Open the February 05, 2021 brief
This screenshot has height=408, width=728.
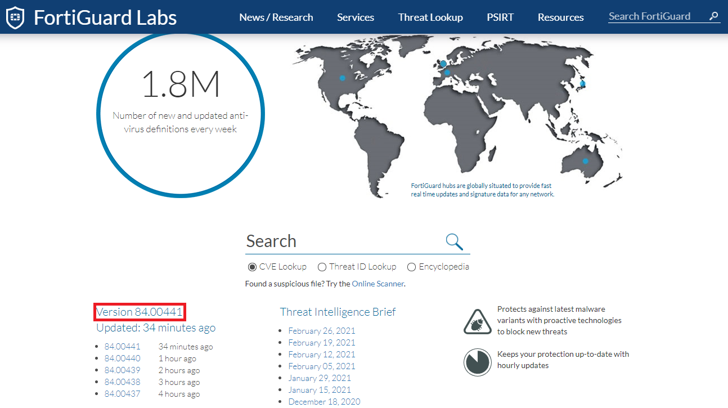[x=322, y=366]
